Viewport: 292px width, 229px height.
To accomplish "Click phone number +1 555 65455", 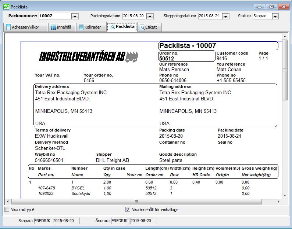I will (231, 80).
